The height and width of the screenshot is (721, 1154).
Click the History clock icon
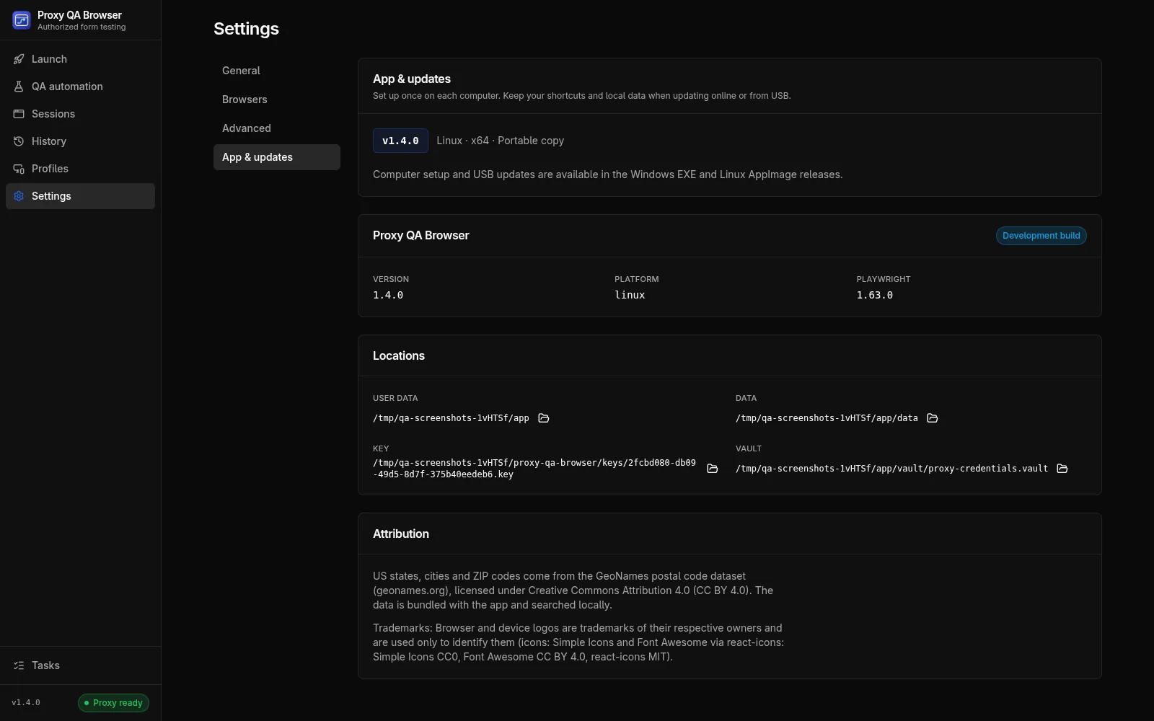19,141
